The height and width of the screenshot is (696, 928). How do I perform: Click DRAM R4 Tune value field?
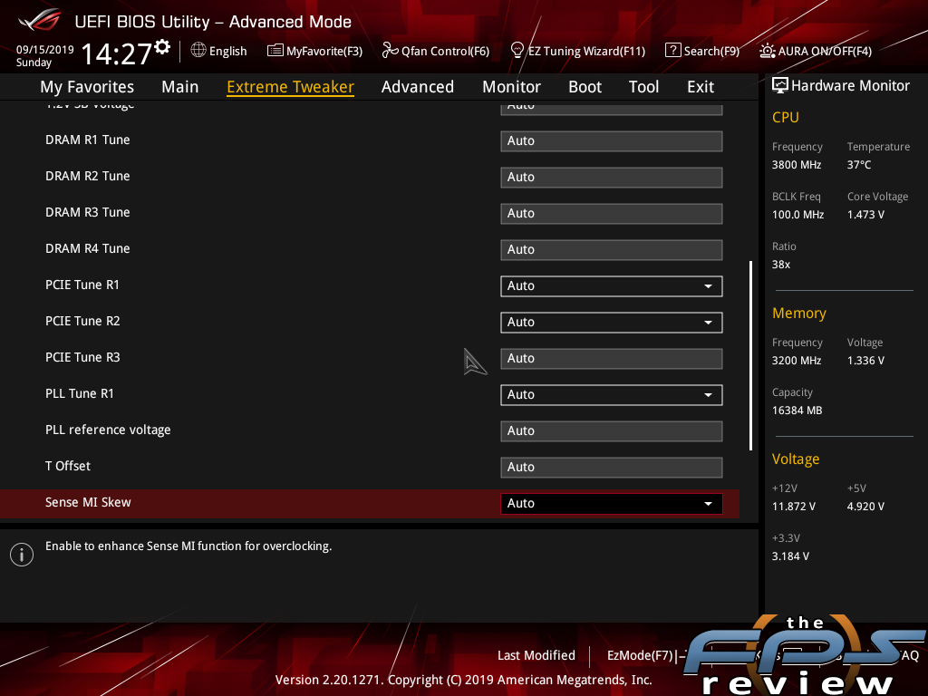pos(612,250)
